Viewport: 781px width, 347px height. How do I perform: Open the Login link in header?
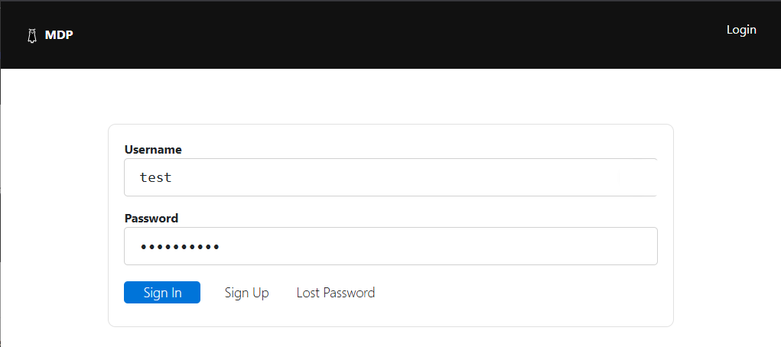point(740,30)
